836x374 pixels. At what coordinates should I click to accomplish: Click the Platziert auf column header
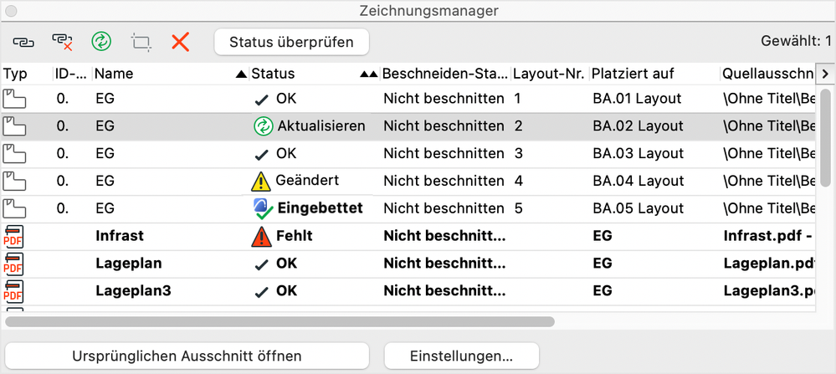(x=633, y=74)
